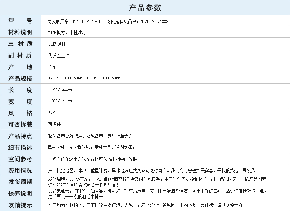Click the 细节描述 description starting with 真材实料

click(91, 147)
